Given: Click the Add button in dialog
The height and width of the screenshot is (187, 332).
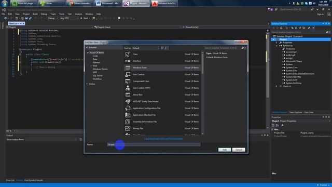Looking at the screenshot, I should pos(225,150).
